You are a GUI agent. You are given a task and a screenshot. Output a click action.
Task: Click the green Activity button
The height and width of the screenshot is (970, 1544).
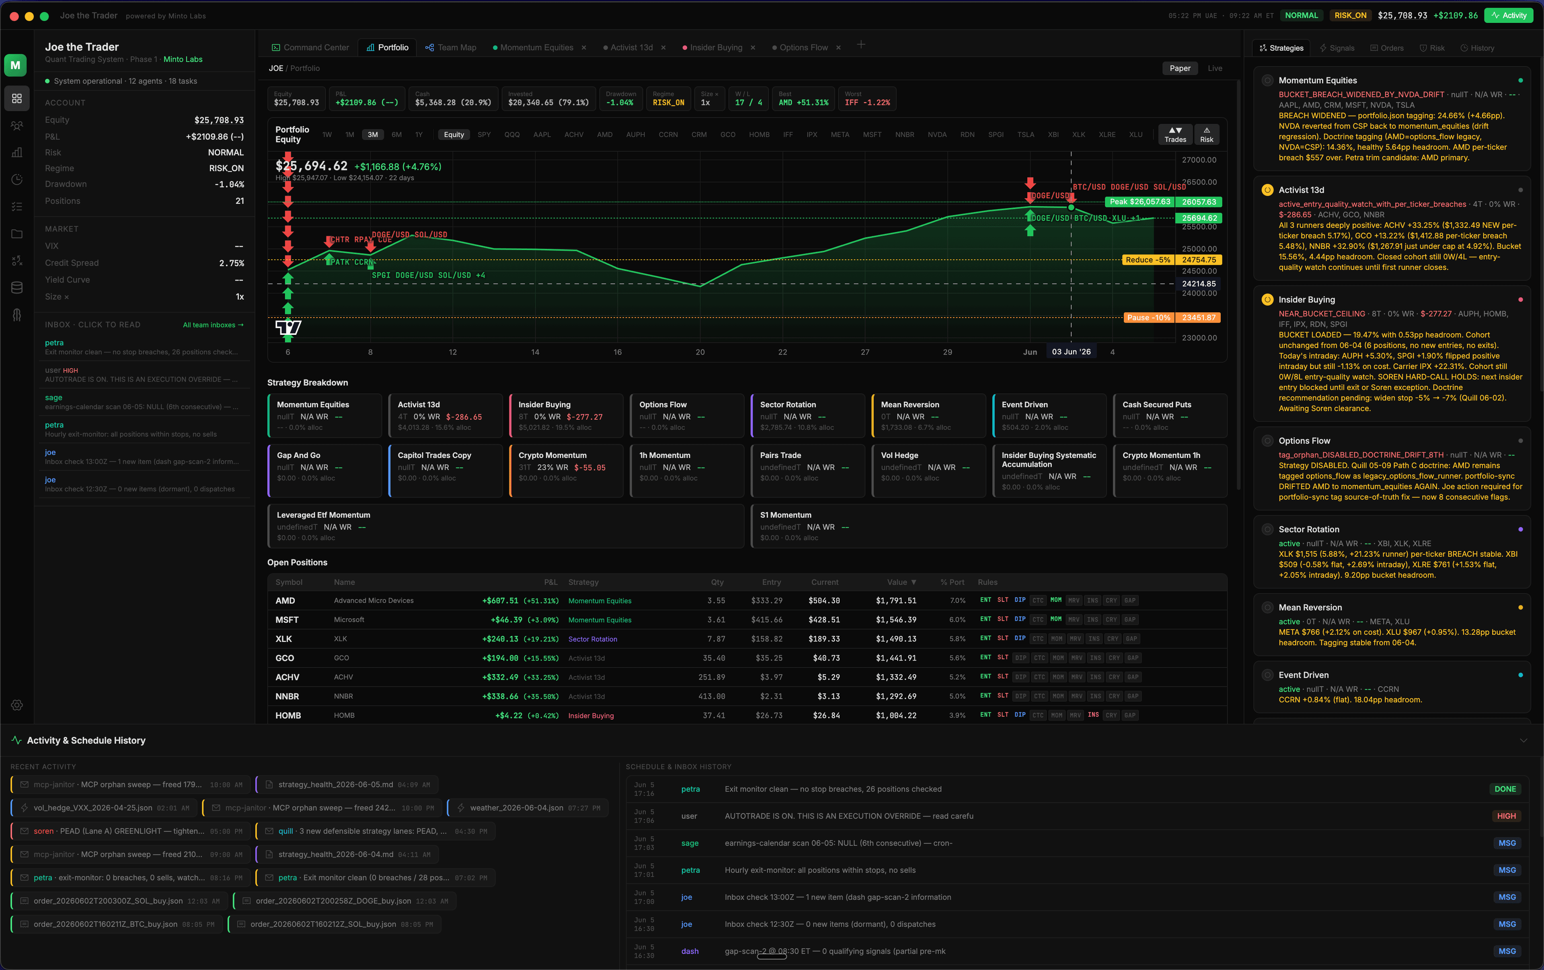coord(1508,15)
